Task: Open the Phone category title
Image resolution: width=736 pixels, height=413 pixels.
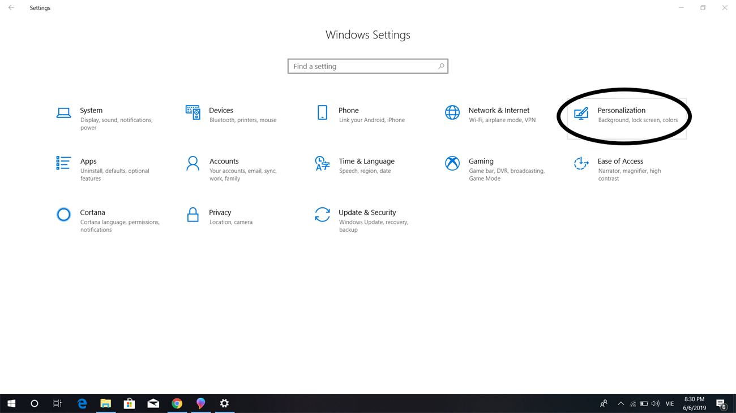Action: coord(349,110)
